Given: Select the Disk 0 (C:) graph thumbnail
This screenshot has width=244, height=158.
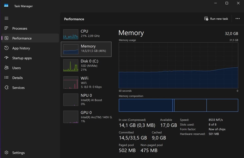Looking at the screenshot, I should (x=71, y=65).
